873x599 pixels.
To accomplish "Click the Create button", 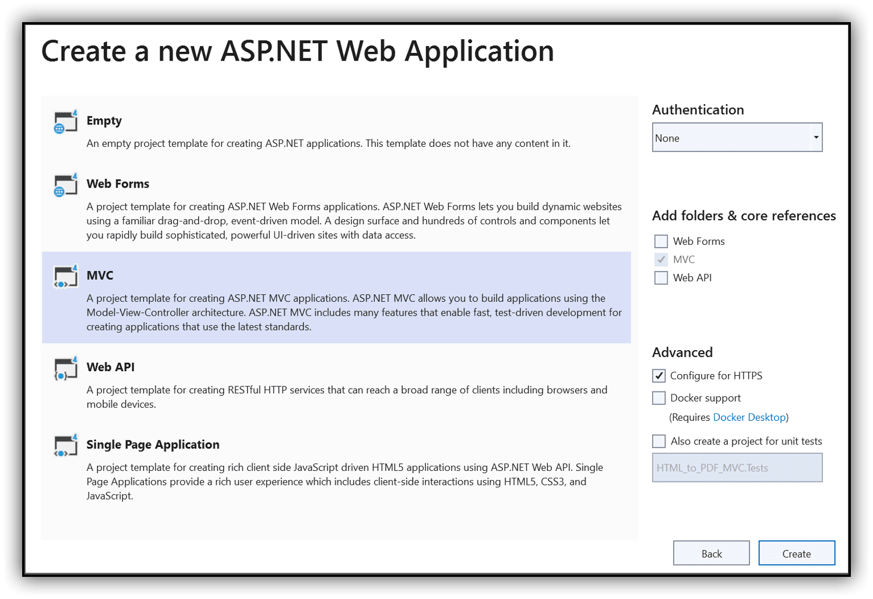I will pos(797,553).
